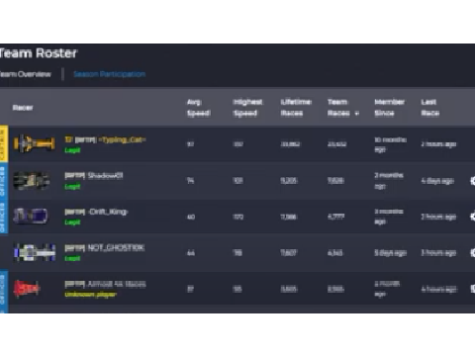
Task: Select the Team Overview tab
Action: [x=25, y=74]
